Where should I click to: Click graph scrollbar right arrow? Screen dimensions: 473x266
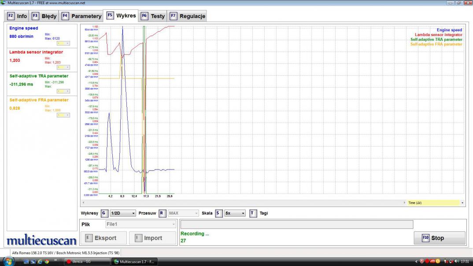404,203
